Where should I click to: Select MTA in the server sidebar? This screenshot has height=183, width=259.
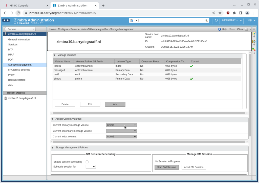tap(11, 49)
